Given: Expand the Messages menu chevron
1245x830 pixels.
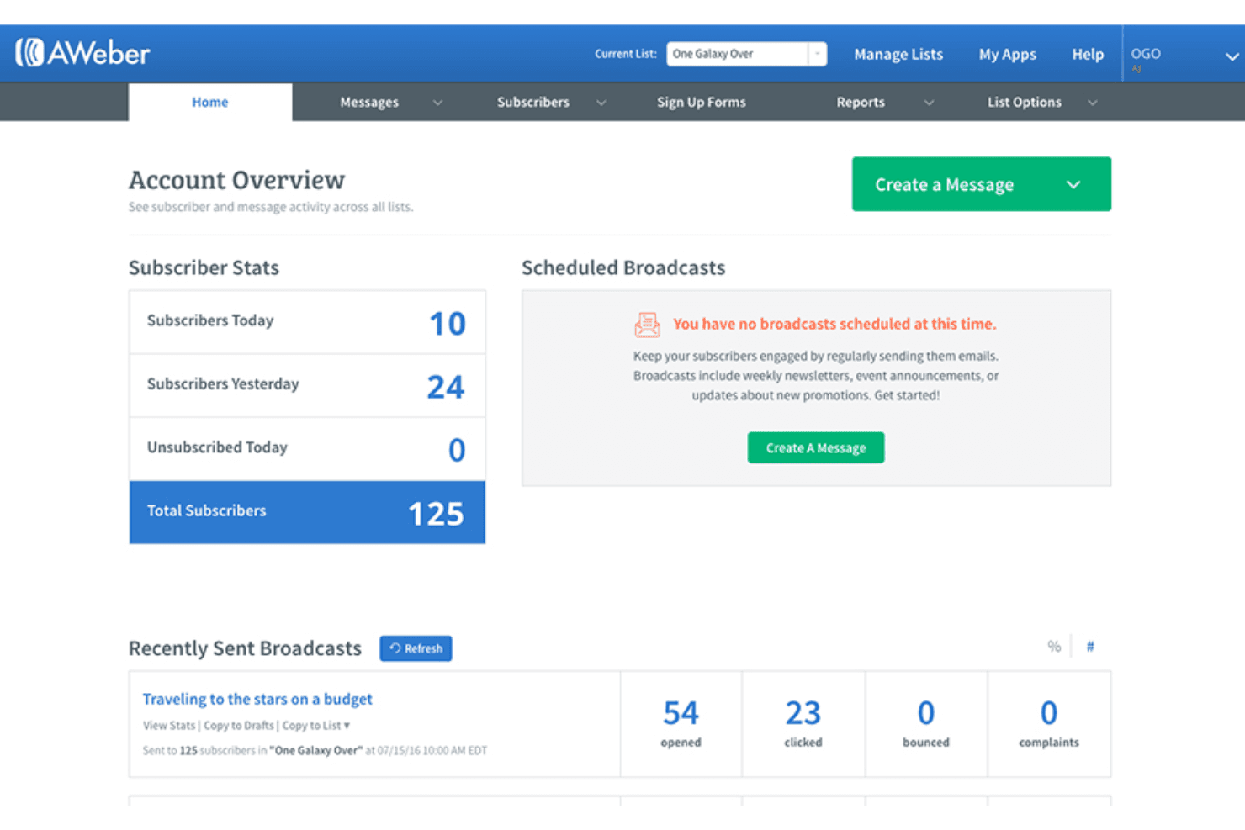Looking at the screenshot, I should (x=437, y=103).
